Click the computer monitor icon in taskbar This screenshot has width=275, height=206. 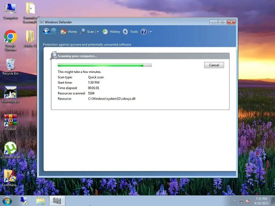(24, 201)
